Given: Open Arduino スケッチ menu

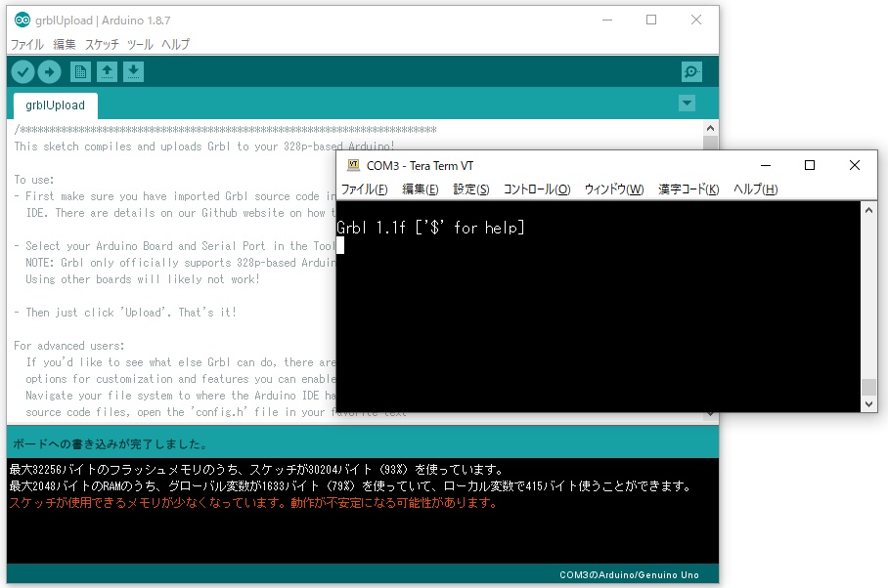Looking at the screenshot, I should (102, 44).
